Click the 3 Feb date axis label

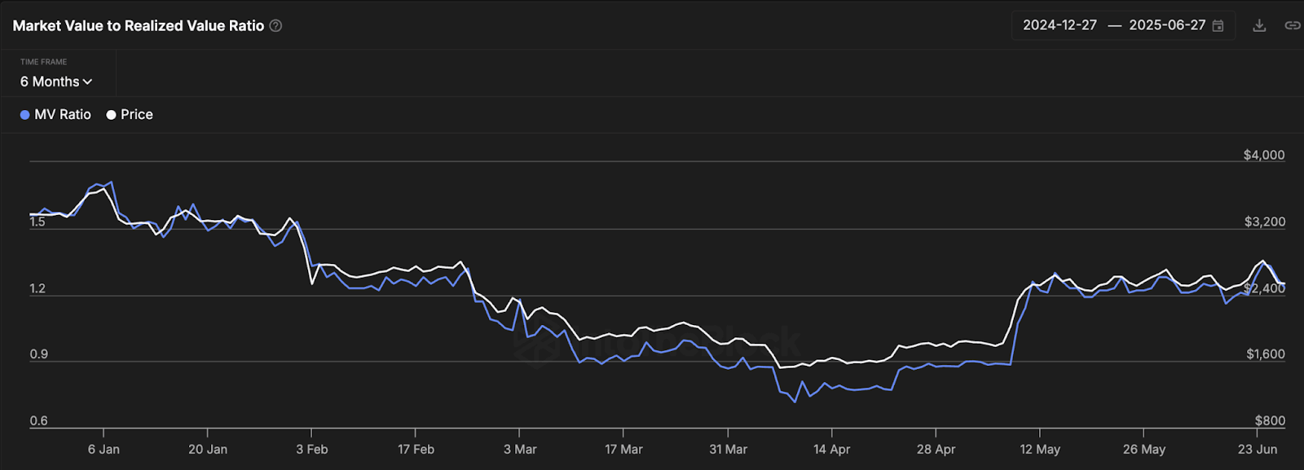312,450
